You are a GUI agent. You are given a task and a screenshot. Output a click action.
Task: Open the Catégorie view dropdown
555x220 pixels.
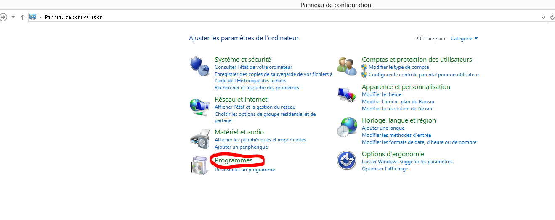click(x=464, y=39)
